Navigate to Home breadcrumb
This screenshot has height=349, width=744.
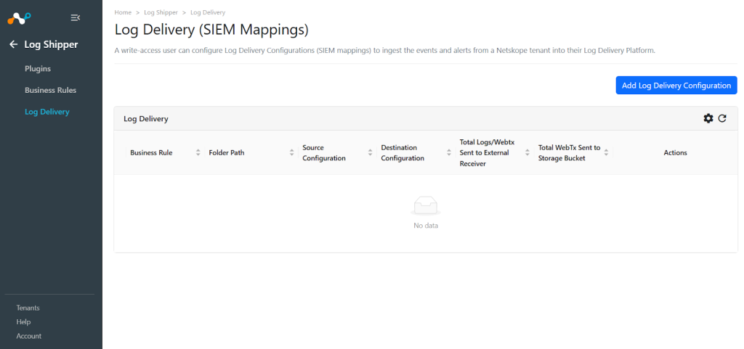point(123,12)
